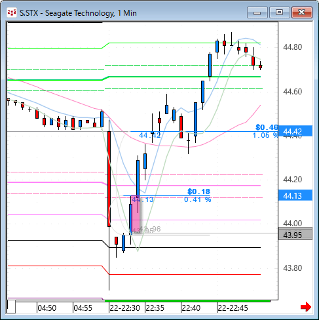The height and width of the screenshot is (320, 319).
Task: Click the small white box at bottom-left
Action: tap(11, 307)
